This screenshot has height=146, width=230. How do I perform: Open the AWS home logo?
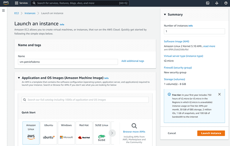(x=6, y=3)
